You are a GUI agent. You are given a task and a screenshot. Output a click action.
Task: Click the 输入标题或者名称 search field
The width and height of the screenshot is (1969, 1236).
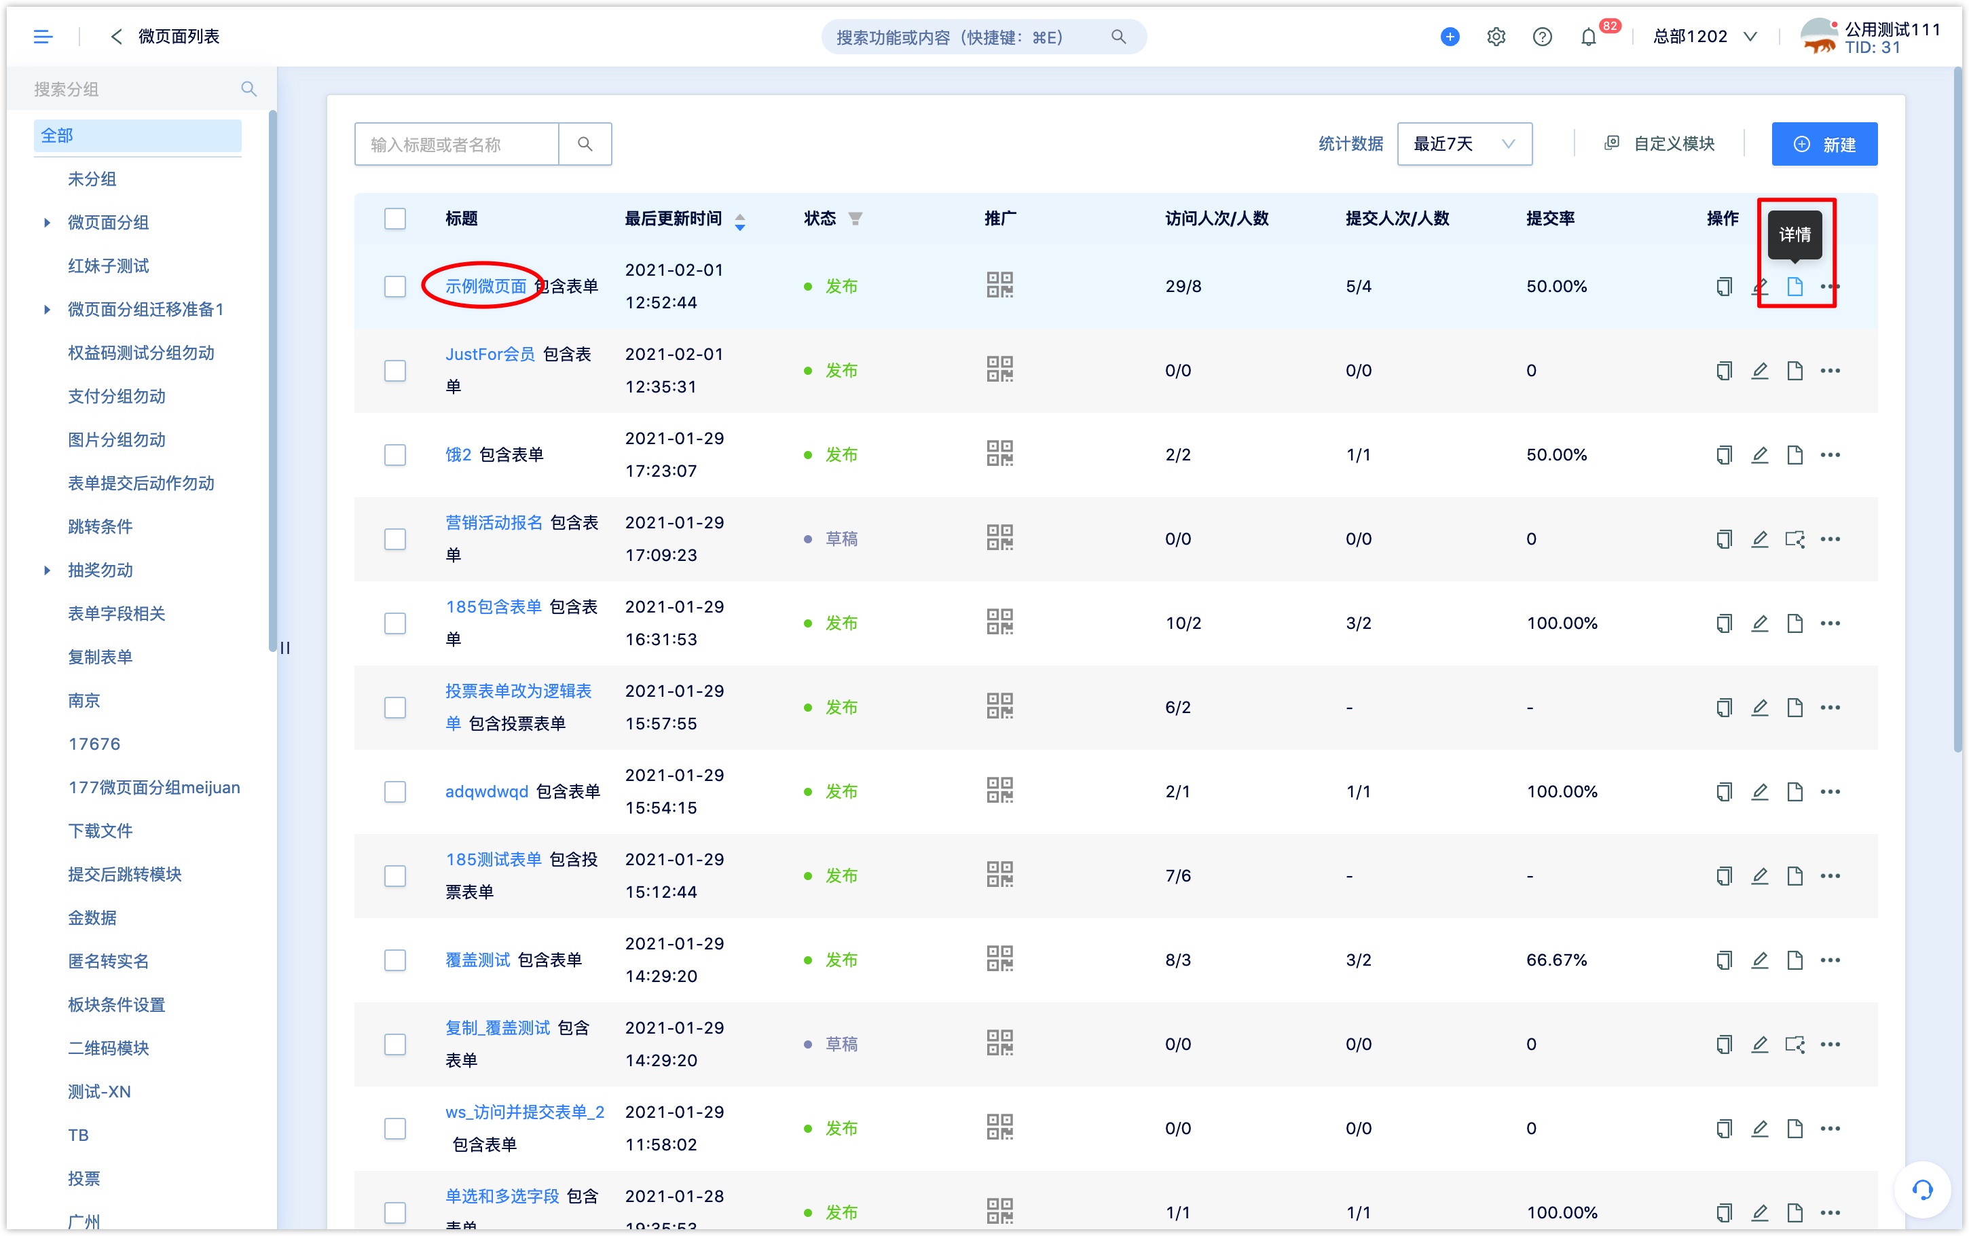(457, 144)
